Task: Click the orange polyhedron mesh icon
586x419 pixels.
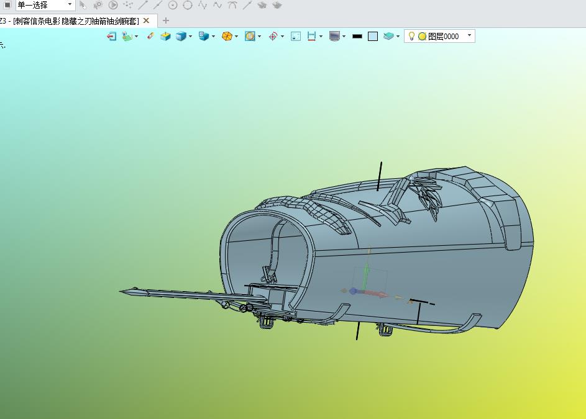Action: click(227, 36)
